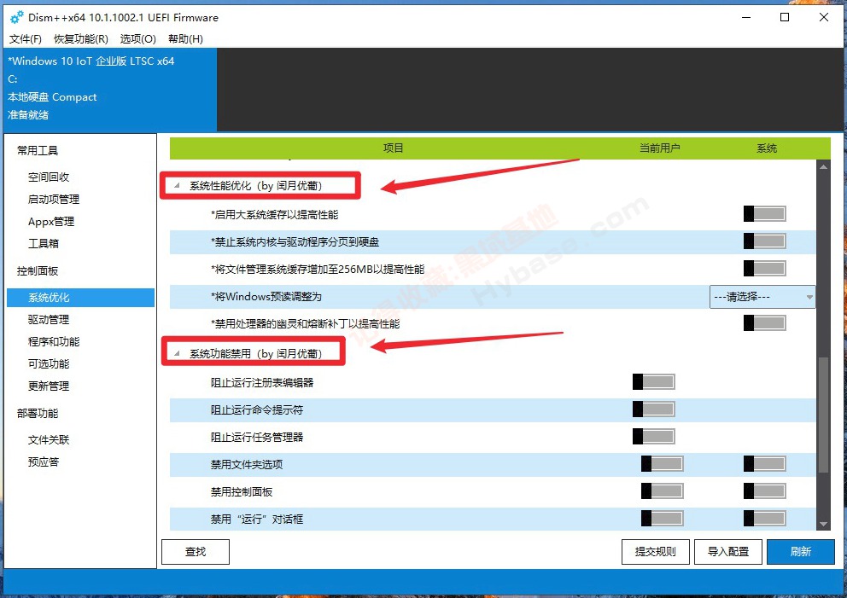Click the 系统 column header
Screen dimensions: 847x598
tap(767, 148)
